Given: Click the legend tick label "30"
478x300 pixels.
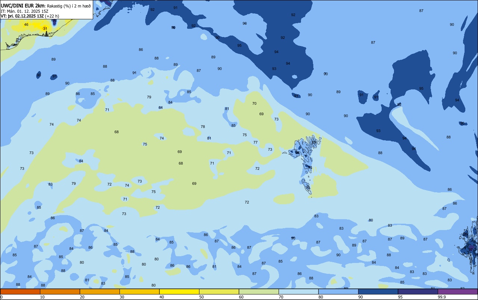Looking at the screenshot, I should [122, 297].
